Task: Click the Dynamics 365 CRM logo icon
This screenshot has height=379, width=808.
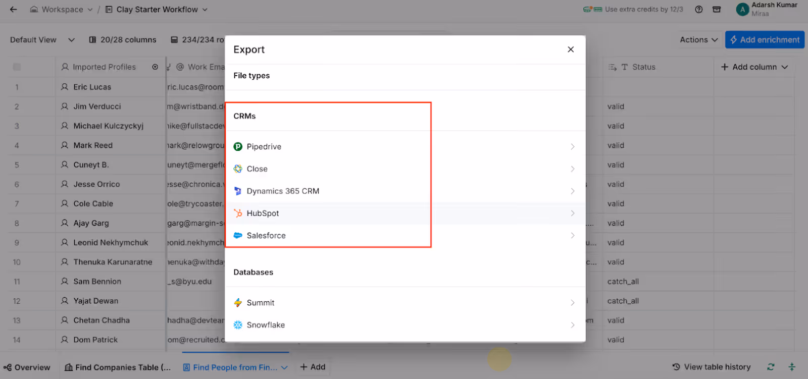Action: [x=238, y=191]
